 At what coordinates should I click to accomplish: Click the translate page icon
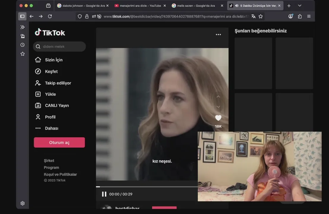(x=254, y=16)
